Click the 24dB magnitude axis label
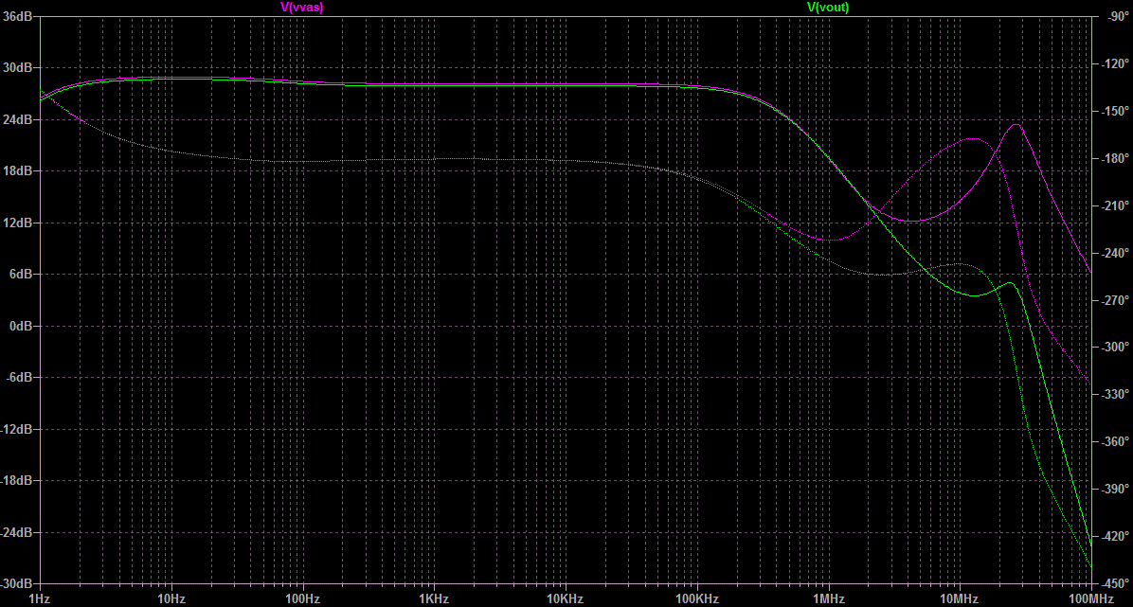 point(17,119)
